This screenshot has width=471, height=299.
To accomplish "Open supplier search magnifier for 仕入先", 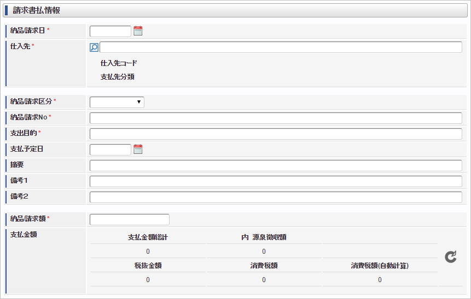I will coord(94,47).
